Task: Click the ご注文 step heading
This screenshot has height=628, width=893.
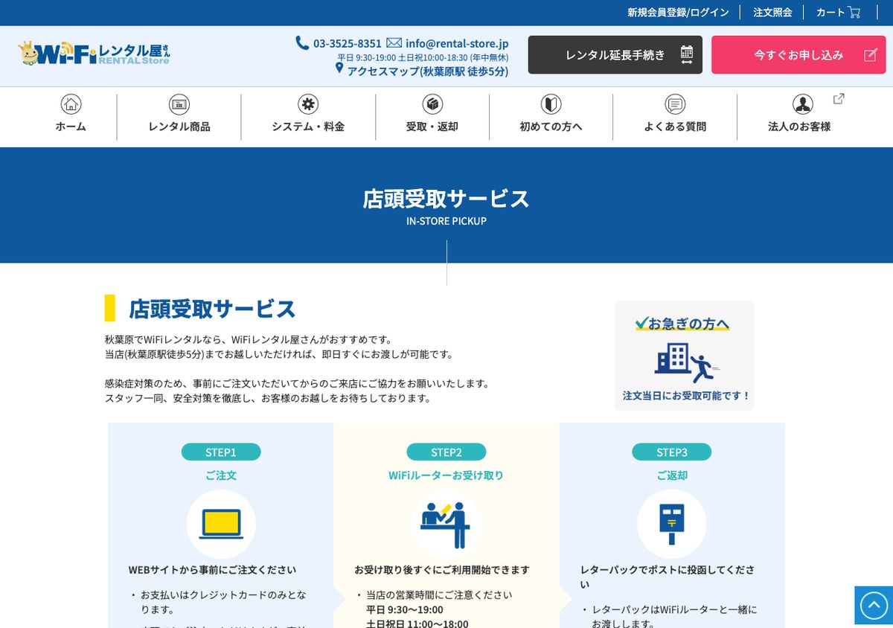Action: (221, 475)
